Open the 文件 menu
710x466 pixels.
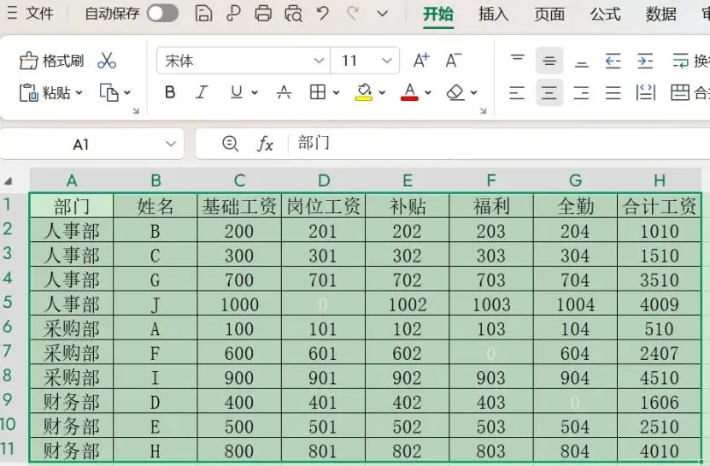click(x=31, y=13)
